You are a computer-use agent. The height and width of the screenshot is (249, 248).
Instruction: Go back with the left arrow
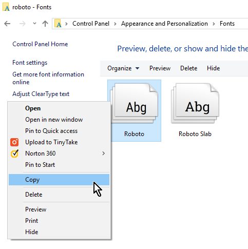[7, 24]
